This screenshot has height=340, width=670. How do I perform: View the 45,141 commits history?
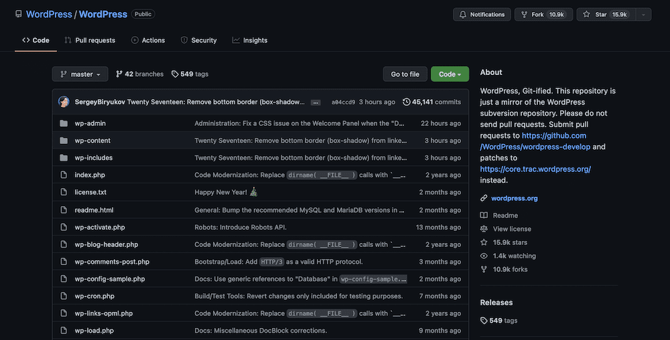pyautogui.click(x=432, y=102)
